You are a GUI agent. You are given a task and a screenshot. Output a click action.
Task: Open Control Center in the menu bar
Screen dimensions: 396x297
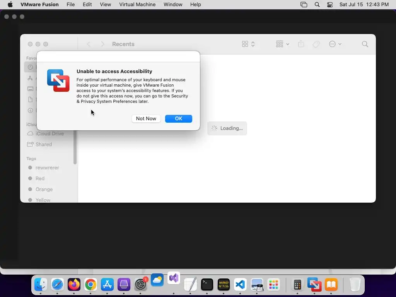[330, 4]
